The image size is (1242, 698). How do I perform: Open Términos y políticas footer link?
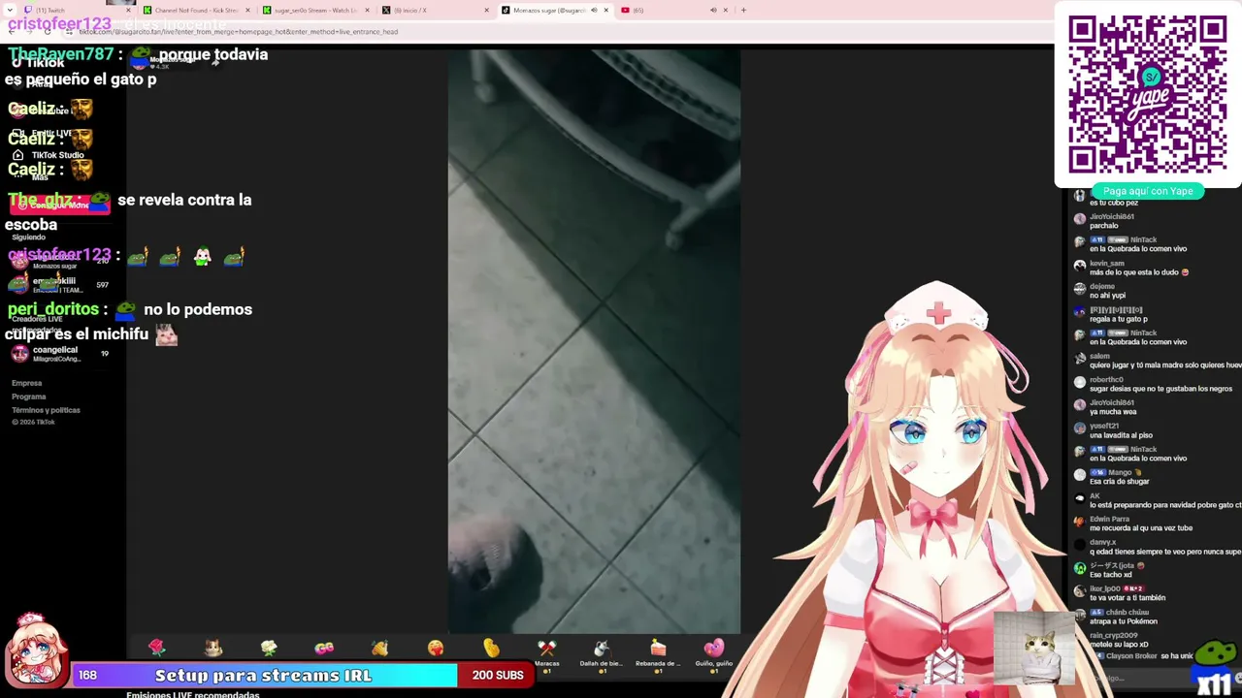46,410
